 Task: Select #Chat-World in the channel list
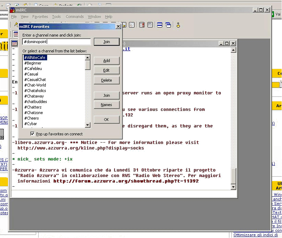tap(35, 85)
